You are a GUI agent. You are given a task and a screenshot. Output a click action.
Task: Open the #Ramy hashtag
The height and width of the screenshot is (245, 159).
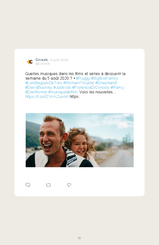point(117,87)
